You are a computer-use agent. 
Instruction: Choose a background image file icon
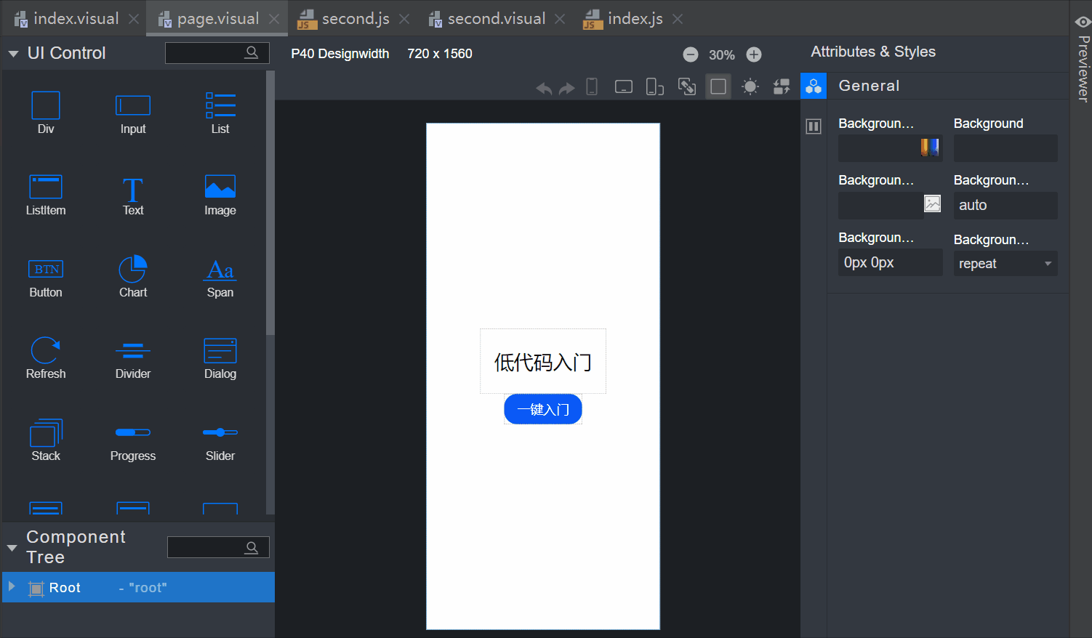pyautogui.click(x=933, y=203)
